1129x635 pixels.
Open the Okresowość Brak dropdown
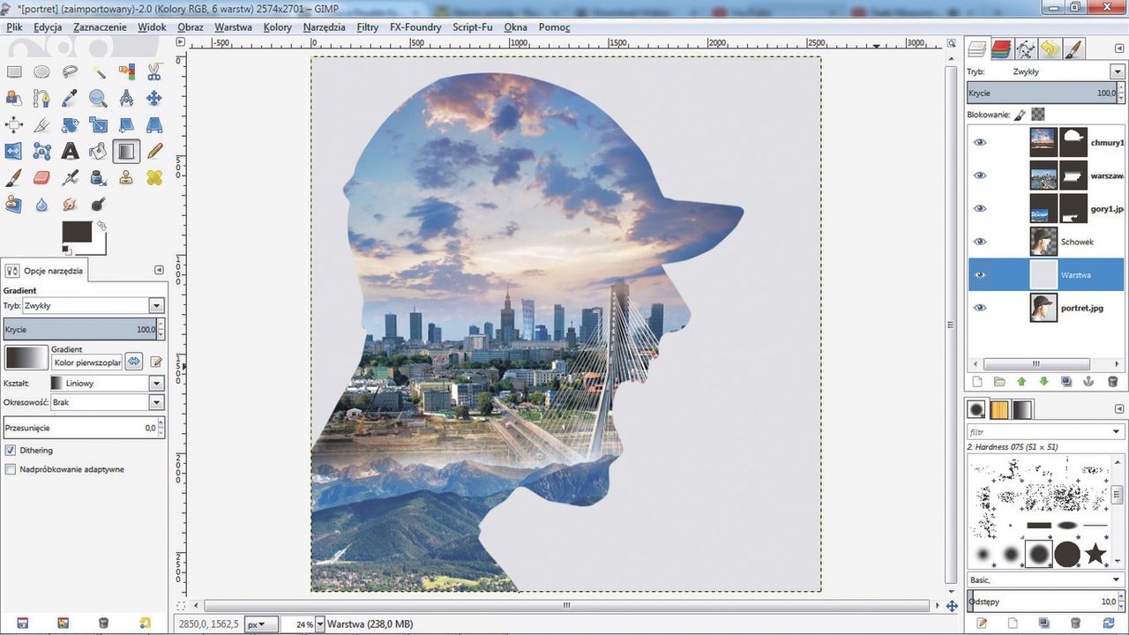click(x=156, y=402)
